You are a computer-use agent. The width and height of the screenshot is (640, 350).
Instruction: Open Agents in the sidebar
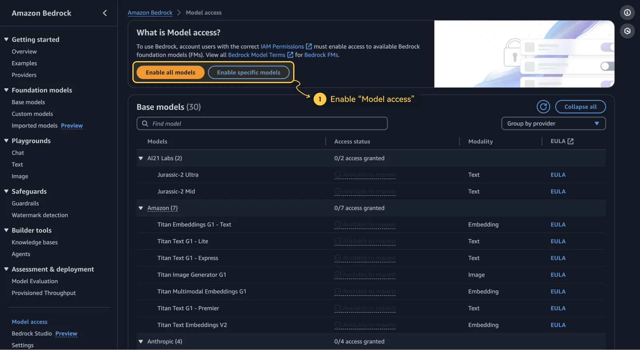[21, 254]
